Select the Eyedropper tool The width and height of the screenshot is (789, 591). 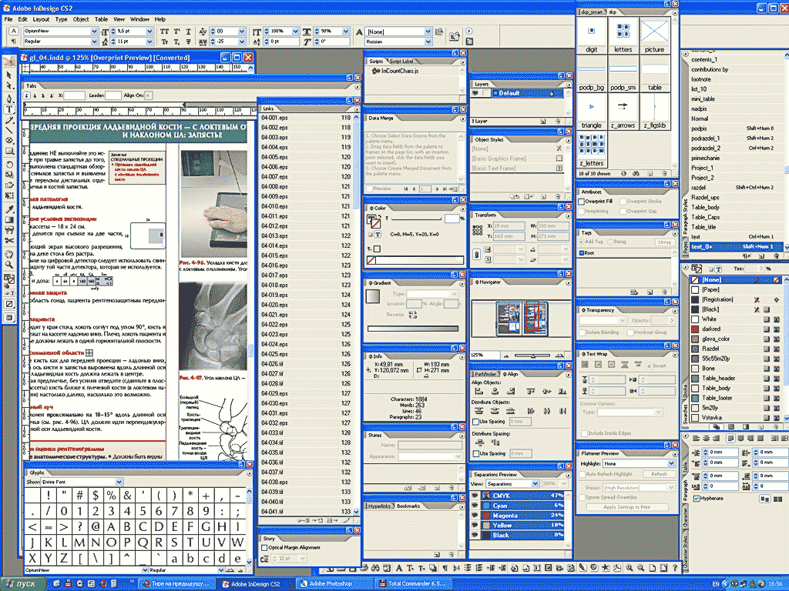8,209
